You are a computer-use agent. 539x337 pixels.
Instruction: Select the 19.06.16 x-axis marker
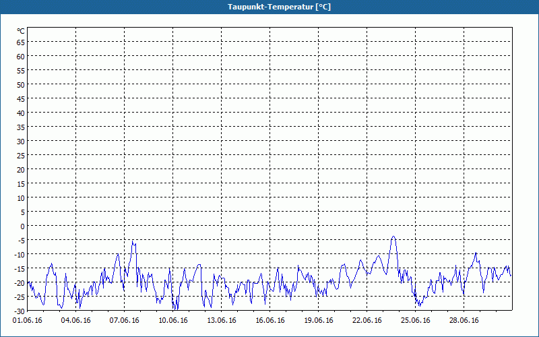click(x=319, y=320)
